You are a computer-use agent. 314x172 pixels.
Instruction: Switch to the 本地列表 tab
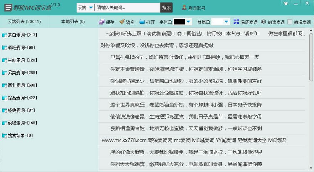[x=73, y=22]
